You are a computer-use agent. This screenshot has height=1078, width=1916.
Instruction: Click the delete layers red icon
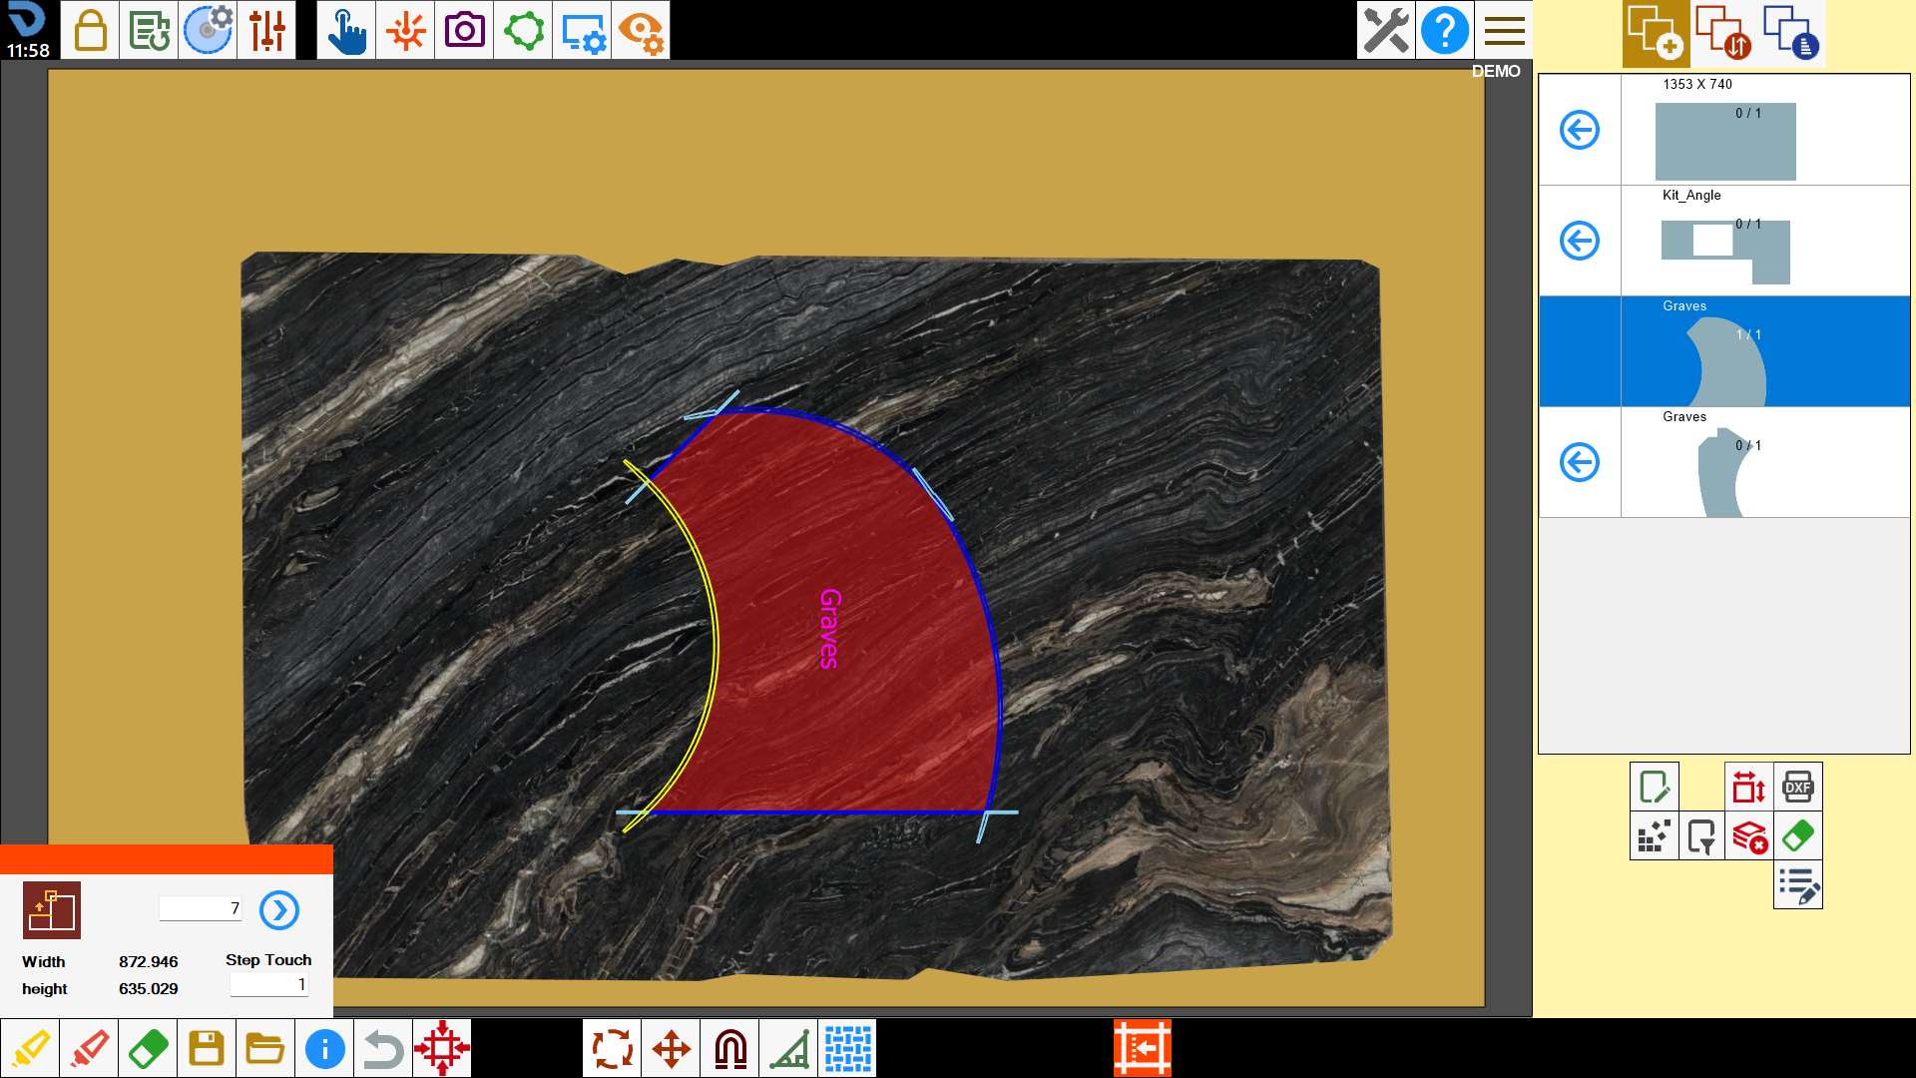click(1749, 835)
